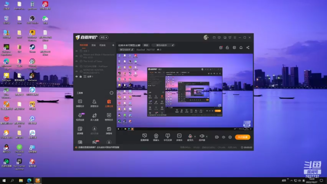Open settings gear beside 关闭直播 button

point(230,137)
